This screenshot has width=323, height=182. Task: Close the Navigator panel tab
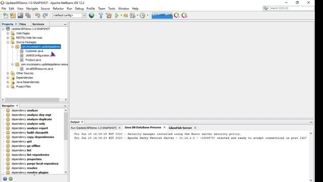(x=17, y=106)
